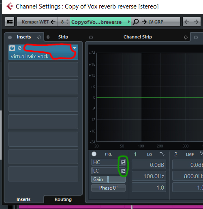The height and width of the screenshot is (209, 203).
Task: Open the window layout setup icon
Action: coord(10,21)
